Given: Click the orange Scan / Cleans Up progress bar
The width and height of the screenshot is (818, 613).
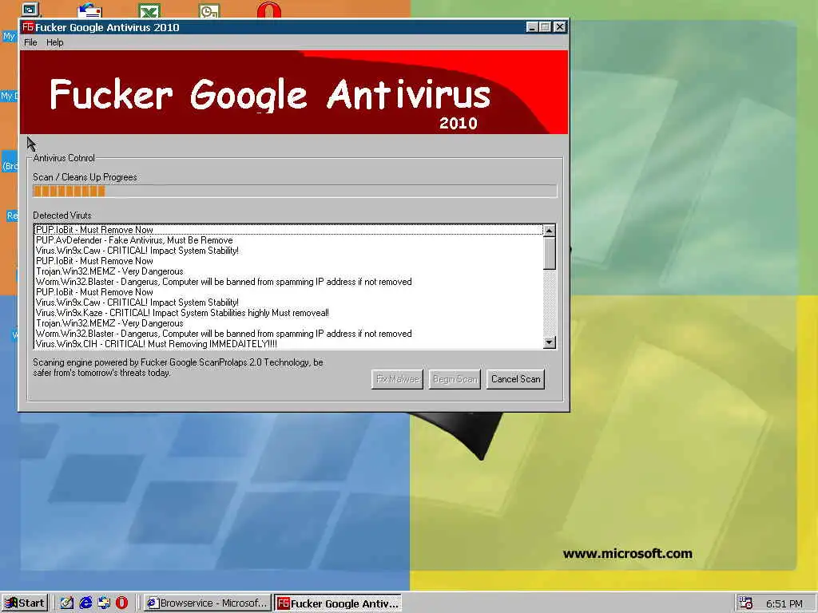Looking at the screenshot, I should 295,192.
